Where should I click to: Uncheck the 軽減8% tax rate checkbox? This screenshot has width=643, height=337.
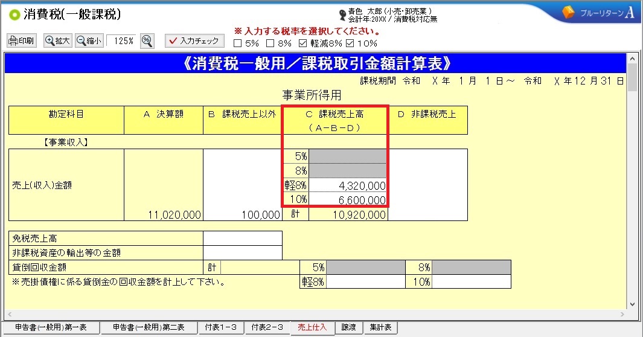click(302, 43)
